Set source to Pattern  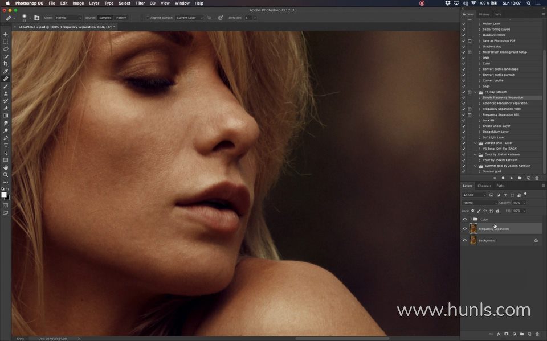(x=121, y=18)
